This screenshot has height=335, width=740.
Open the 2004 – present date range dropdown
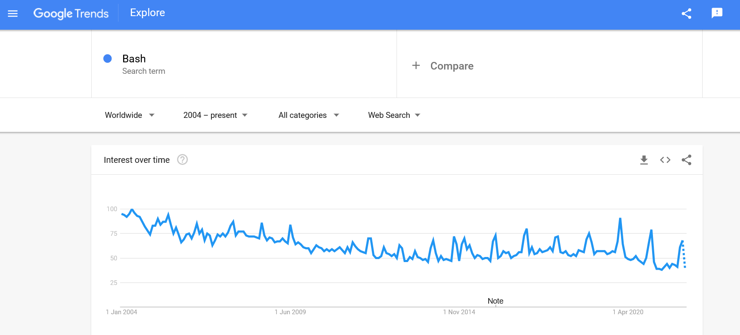(x=215, y=115)
